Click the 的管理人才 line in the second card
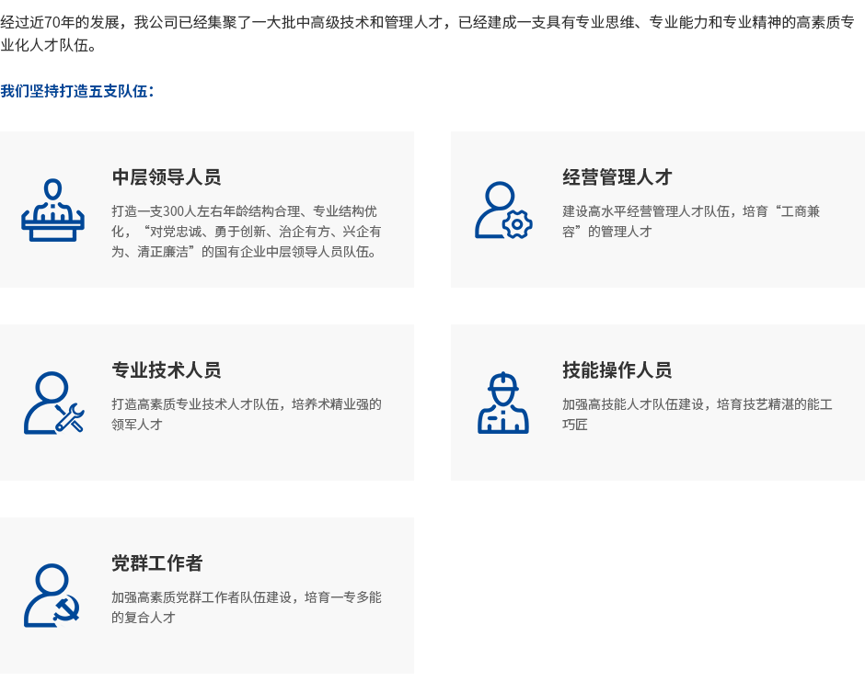Screen dimensions: 865x693 click(607, 232)
